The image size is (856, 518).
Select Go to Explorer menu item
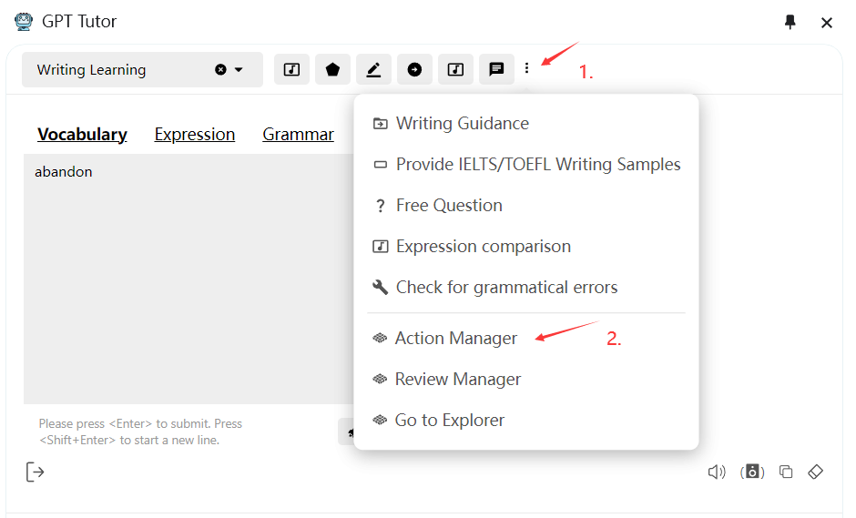(449, 420)
